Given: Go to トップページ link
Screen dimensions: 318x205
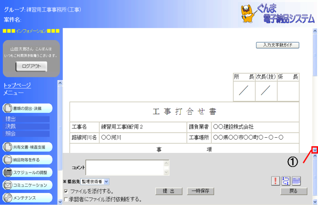Looking at the screenshot, I should pyautogui.click(x=17, y=85).
